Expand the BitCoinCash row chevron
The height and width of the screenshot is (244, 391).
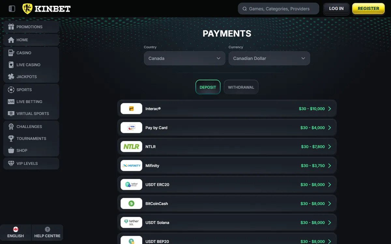[x=330, y=204]
